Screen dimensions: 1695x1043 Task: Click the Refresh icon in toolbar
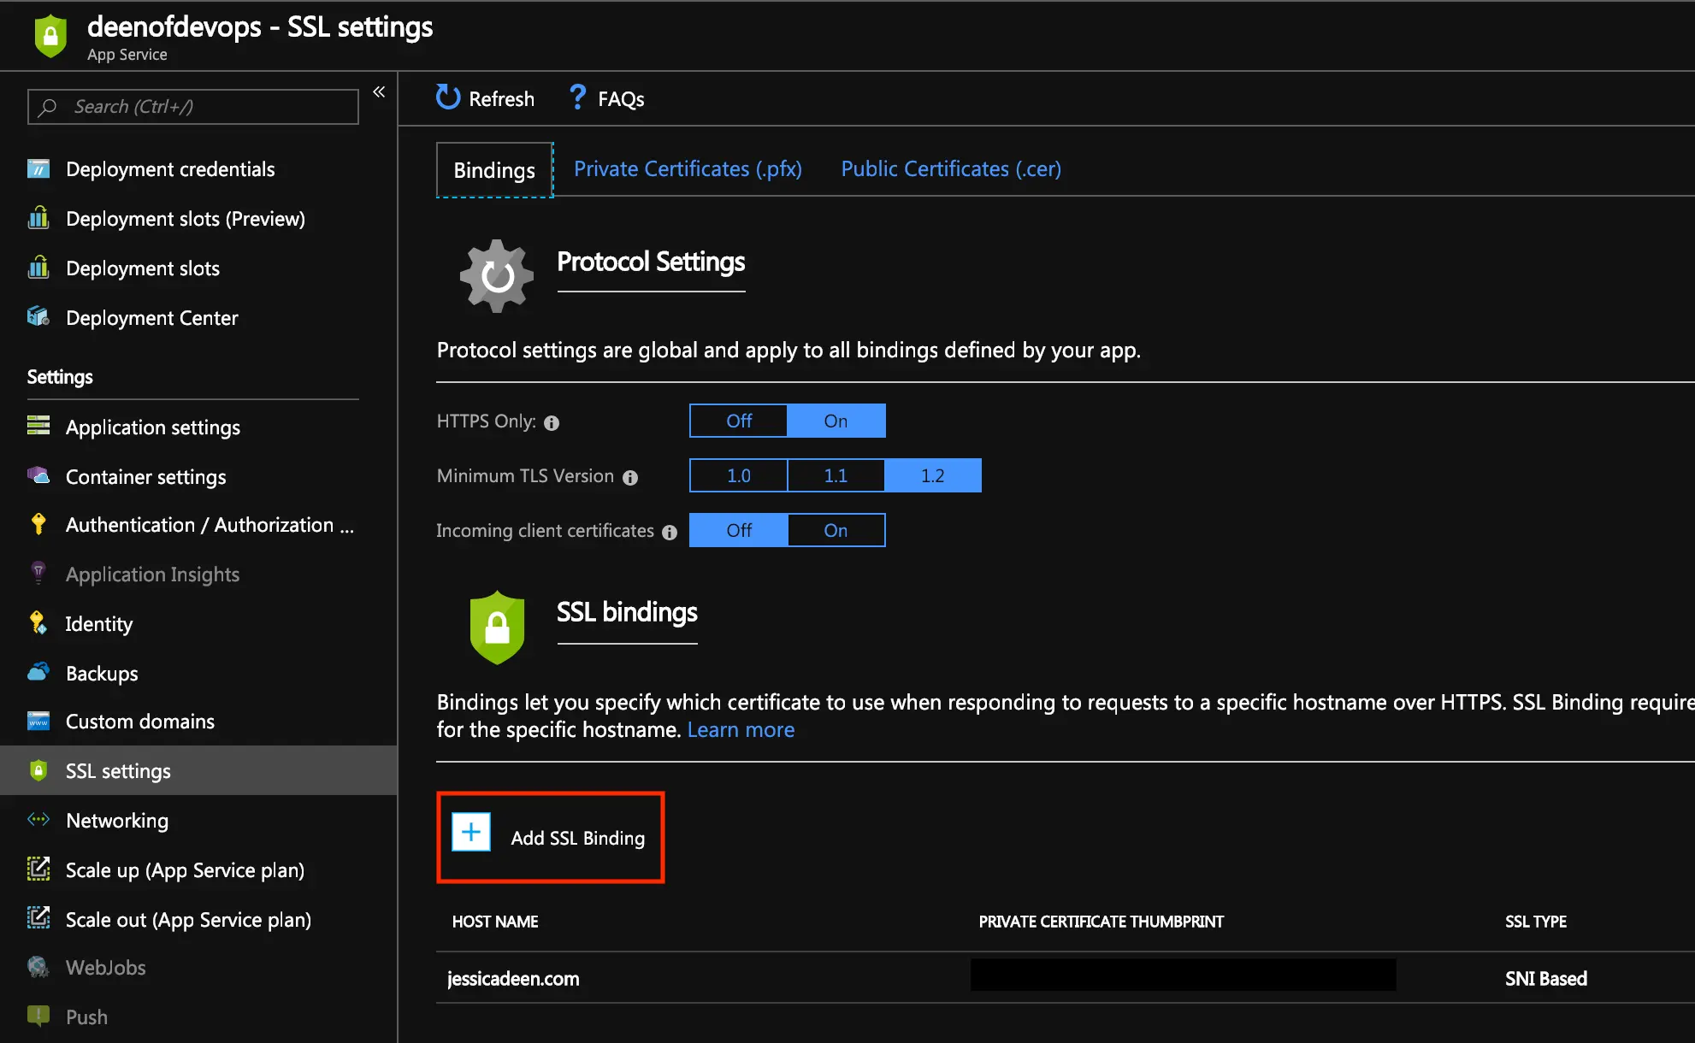[448, 97]
